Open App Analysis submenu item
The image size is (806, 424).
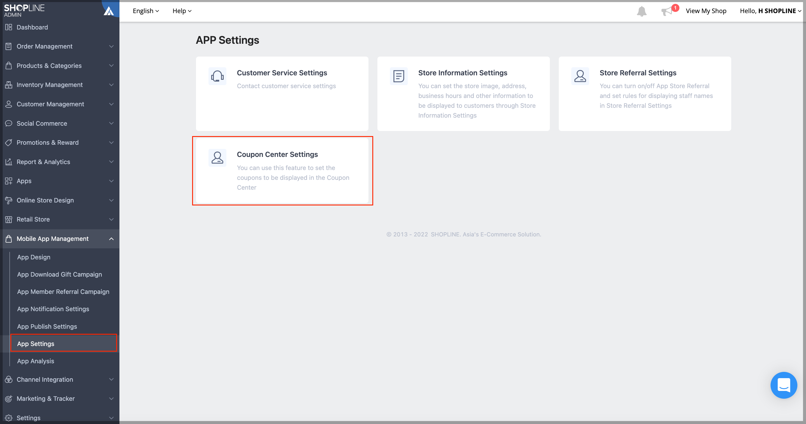[36, 361]
